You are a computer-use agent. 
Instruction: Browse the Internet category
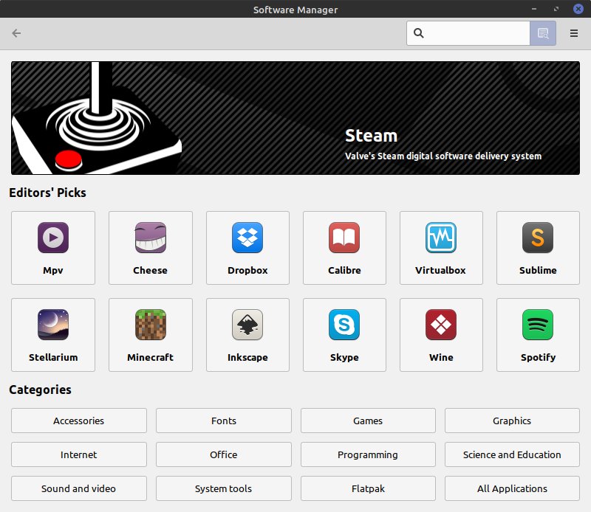(x=79, y=454)
